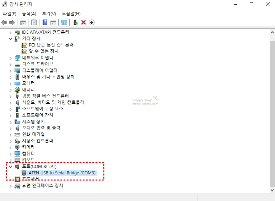The image size is (275, 201).
Task: Open the 동작(A) menu
Action: point(29,13)
